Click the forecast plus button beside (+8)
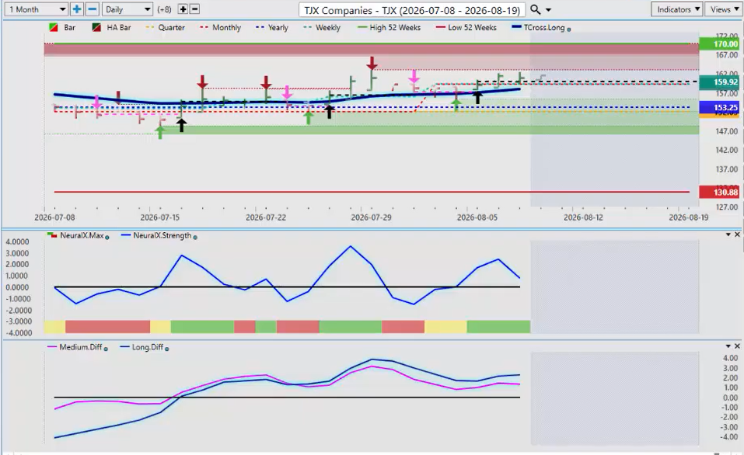Image resolution: width=744 pixels, height=455 pixels. 183,9
